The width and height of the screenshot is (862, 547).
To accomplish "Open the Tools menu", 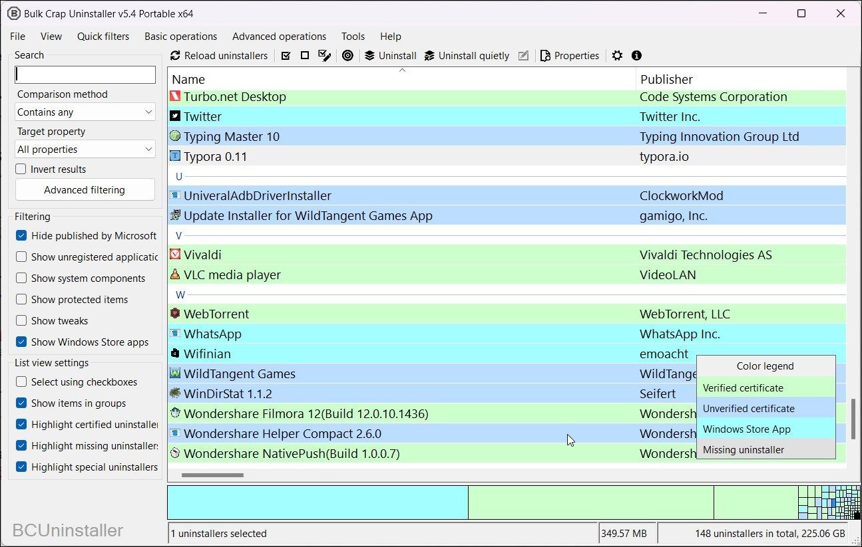I will pyautogui.click(x=353, y=37).
